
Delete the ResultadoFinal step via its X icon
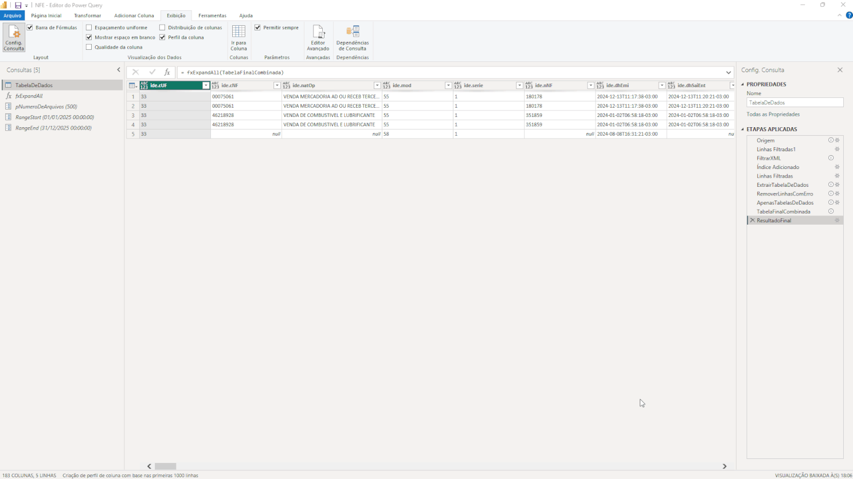[x=752, y=220]
